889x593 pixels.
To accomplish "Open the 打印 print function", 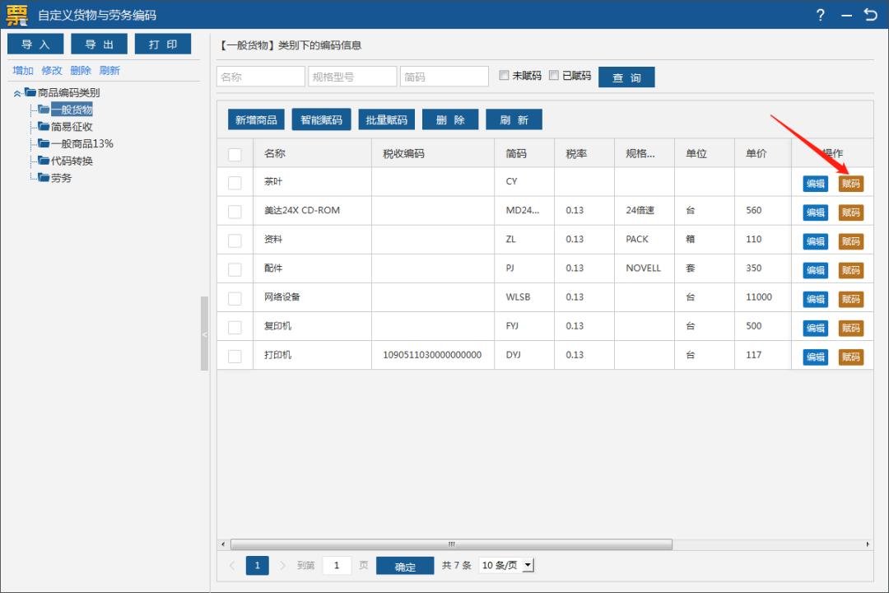I will click(163, 44).
